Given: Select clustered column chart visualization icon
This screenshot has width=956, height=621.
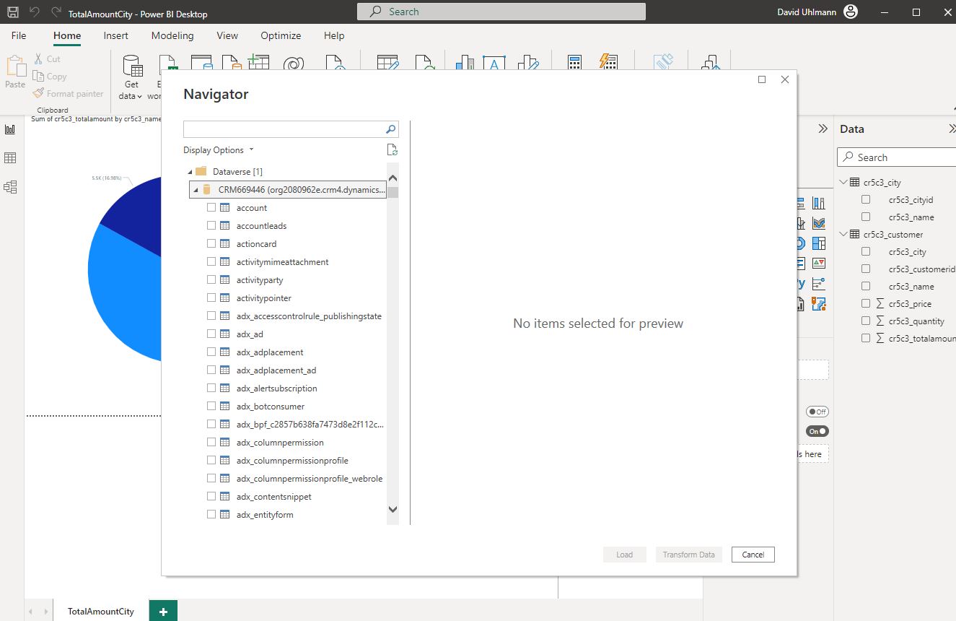Looking at the screenshot, I should point(818,204).
